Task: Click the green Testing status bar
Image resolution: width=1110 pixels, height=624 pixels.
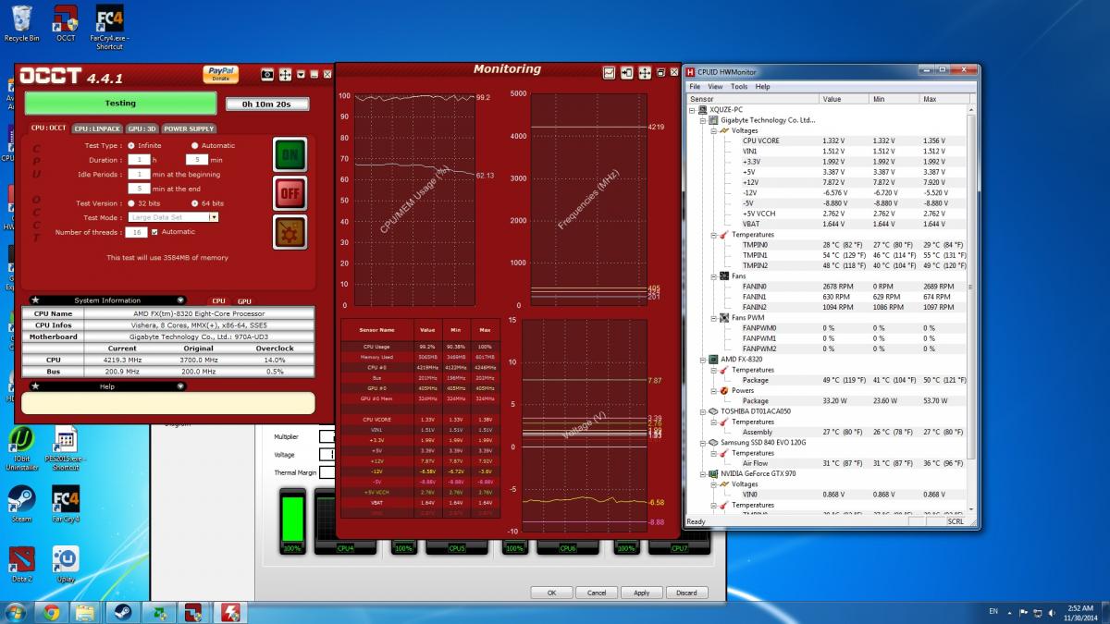Action: [120, 104]
